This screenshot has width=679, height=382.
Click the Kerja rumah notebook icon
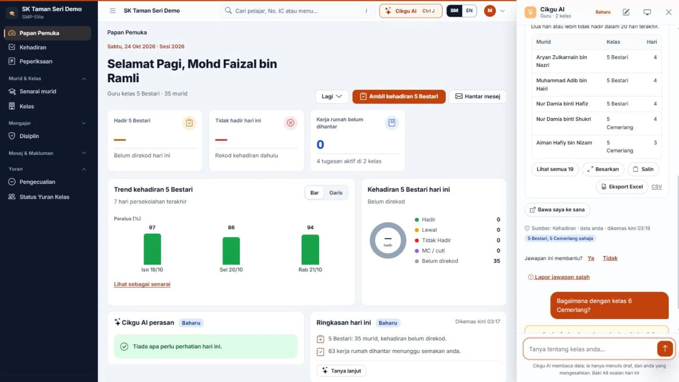click(x=392, y=123)
